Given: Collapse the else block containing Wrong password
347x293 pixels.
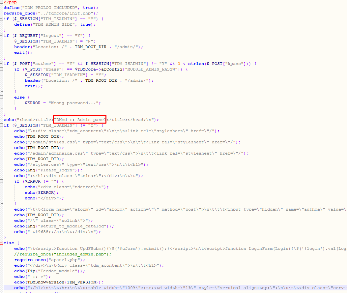Looking at the screenshot, I should [1, 97].
